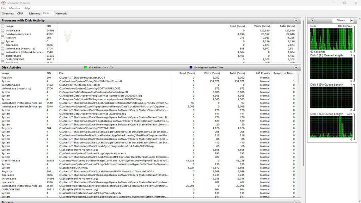Click the Disk 2 (C:) Queue Length graph
The width and height of the screenshot is (361, 203).
pyautogui.click(x=331, y=127)
